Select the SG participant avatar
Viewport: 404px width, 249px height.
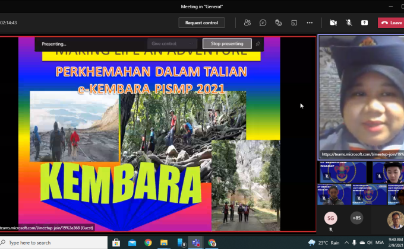click(x=330, y=218)
